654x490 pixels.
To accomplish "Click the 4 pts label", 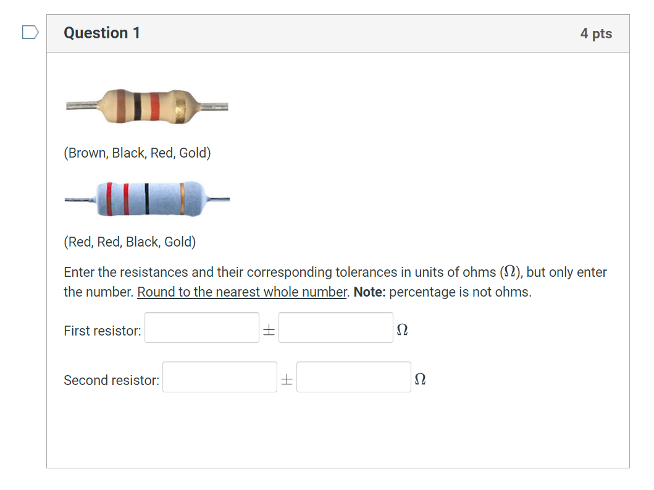I will (596, 33).
